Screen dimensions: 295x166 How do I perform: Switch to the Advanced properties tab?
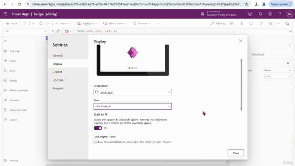pos(257,54)
